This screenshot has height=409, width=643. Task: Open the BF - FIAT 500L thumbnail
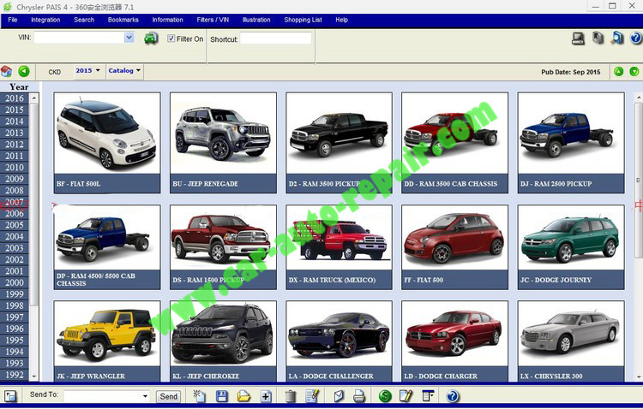[107, 143]
